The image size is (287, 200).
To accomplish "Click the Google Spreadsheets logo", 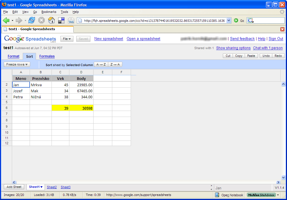I will point(30,39).
